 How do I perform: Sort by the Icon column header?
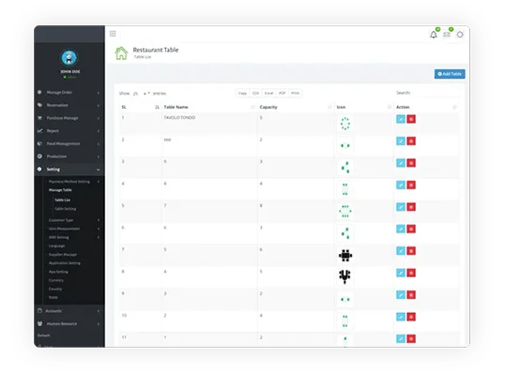(x=364, y=107)
